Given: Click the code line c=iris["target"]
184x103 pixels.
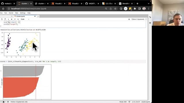Looking at the screenshot, I should 11,24.
